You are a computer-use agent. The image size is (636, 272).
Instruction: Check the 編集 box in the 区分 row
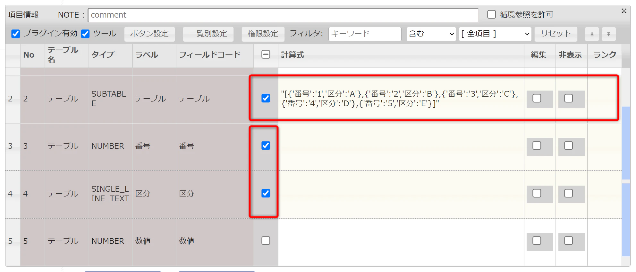pyautogui.click(x=537, y=193)
